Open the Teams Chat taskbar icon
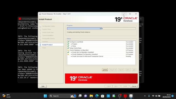 point(86,96)
